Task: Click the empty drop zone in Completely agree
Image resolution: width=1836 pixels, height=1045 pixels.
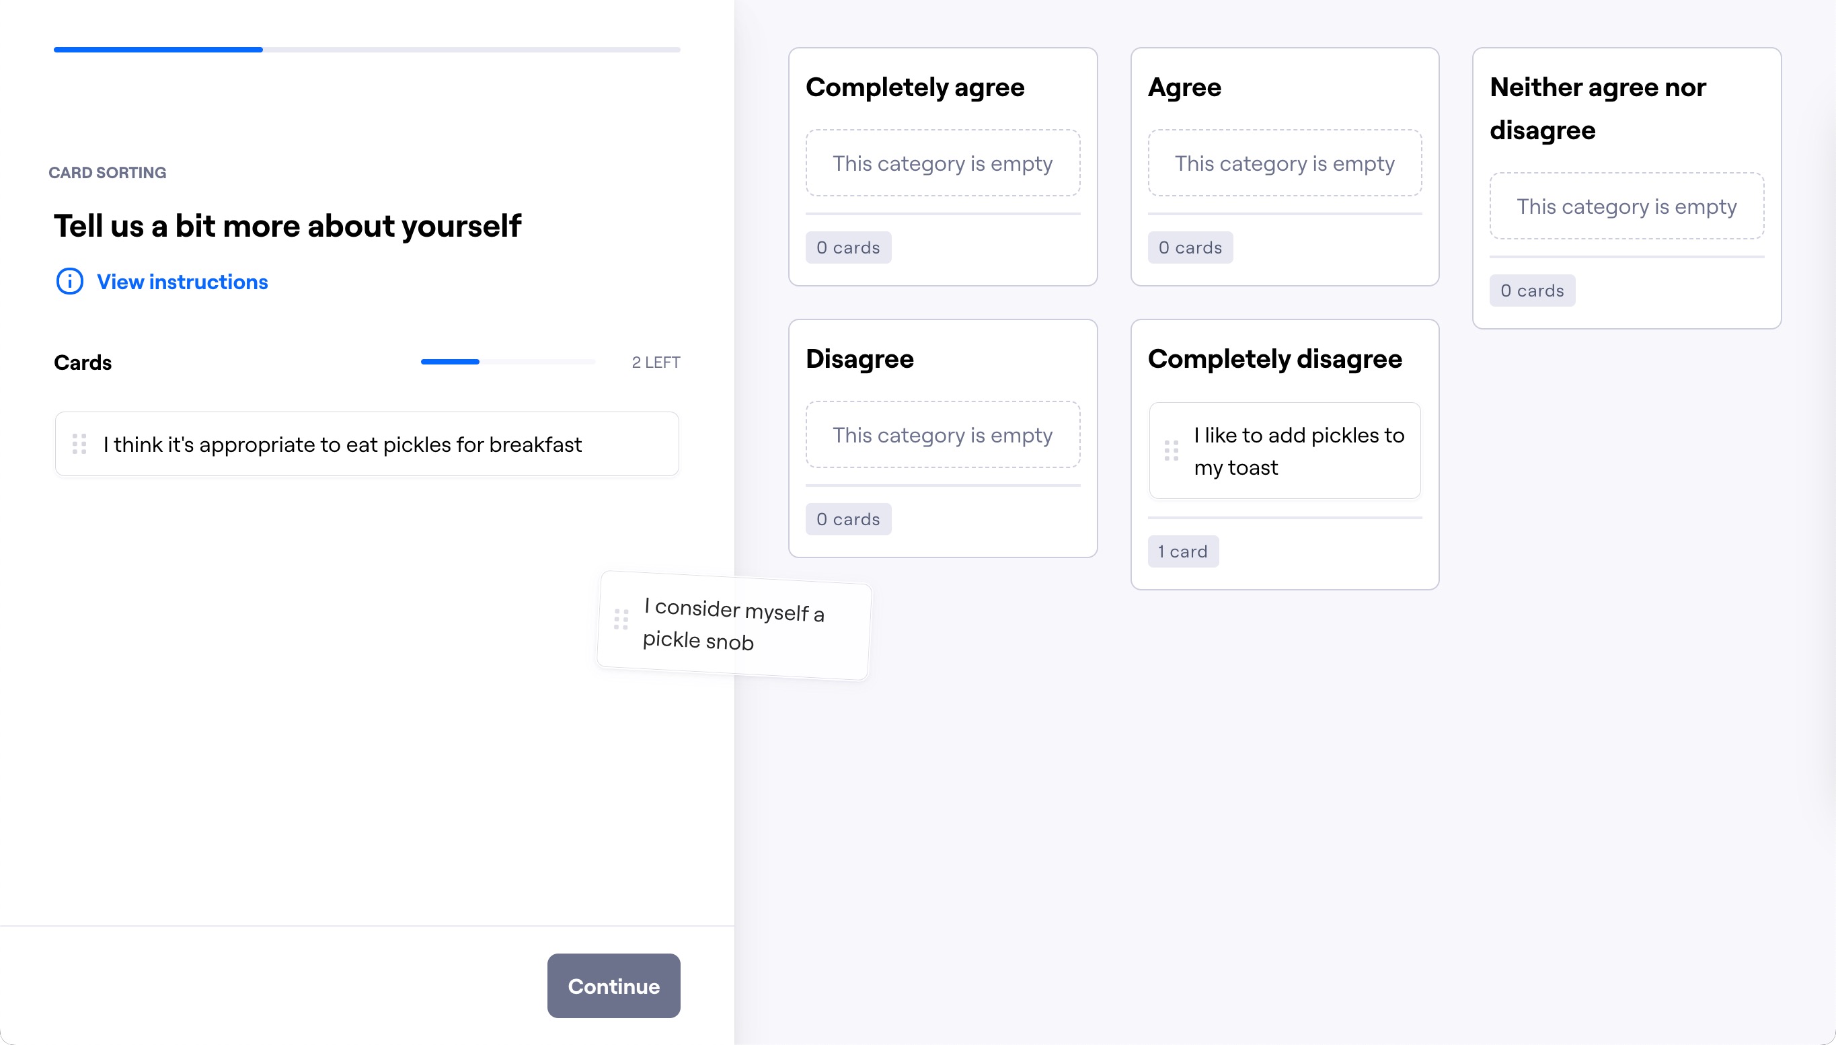Action: pyautogui.click(x=942, y=163)
